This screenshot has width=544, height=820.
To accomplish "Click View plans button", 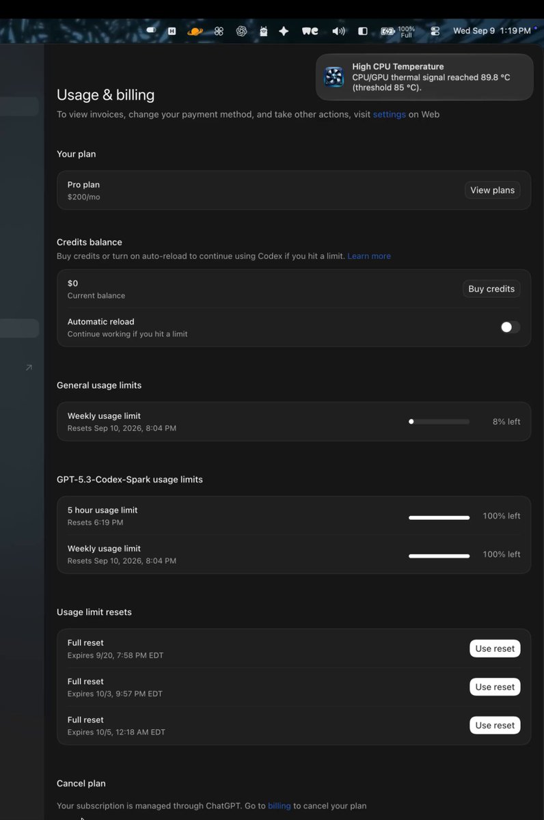I will [x=492, y=190].
